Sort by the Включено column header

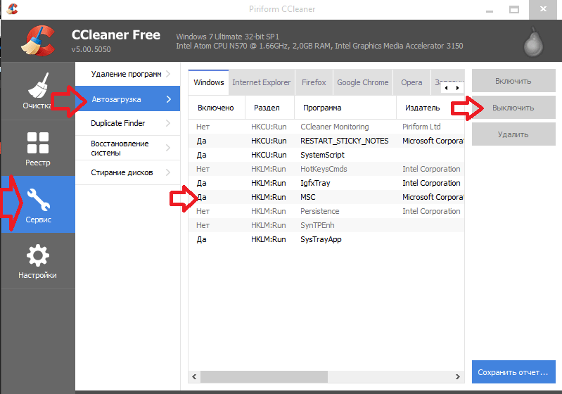pyautogui.click(x=216, y=108)
